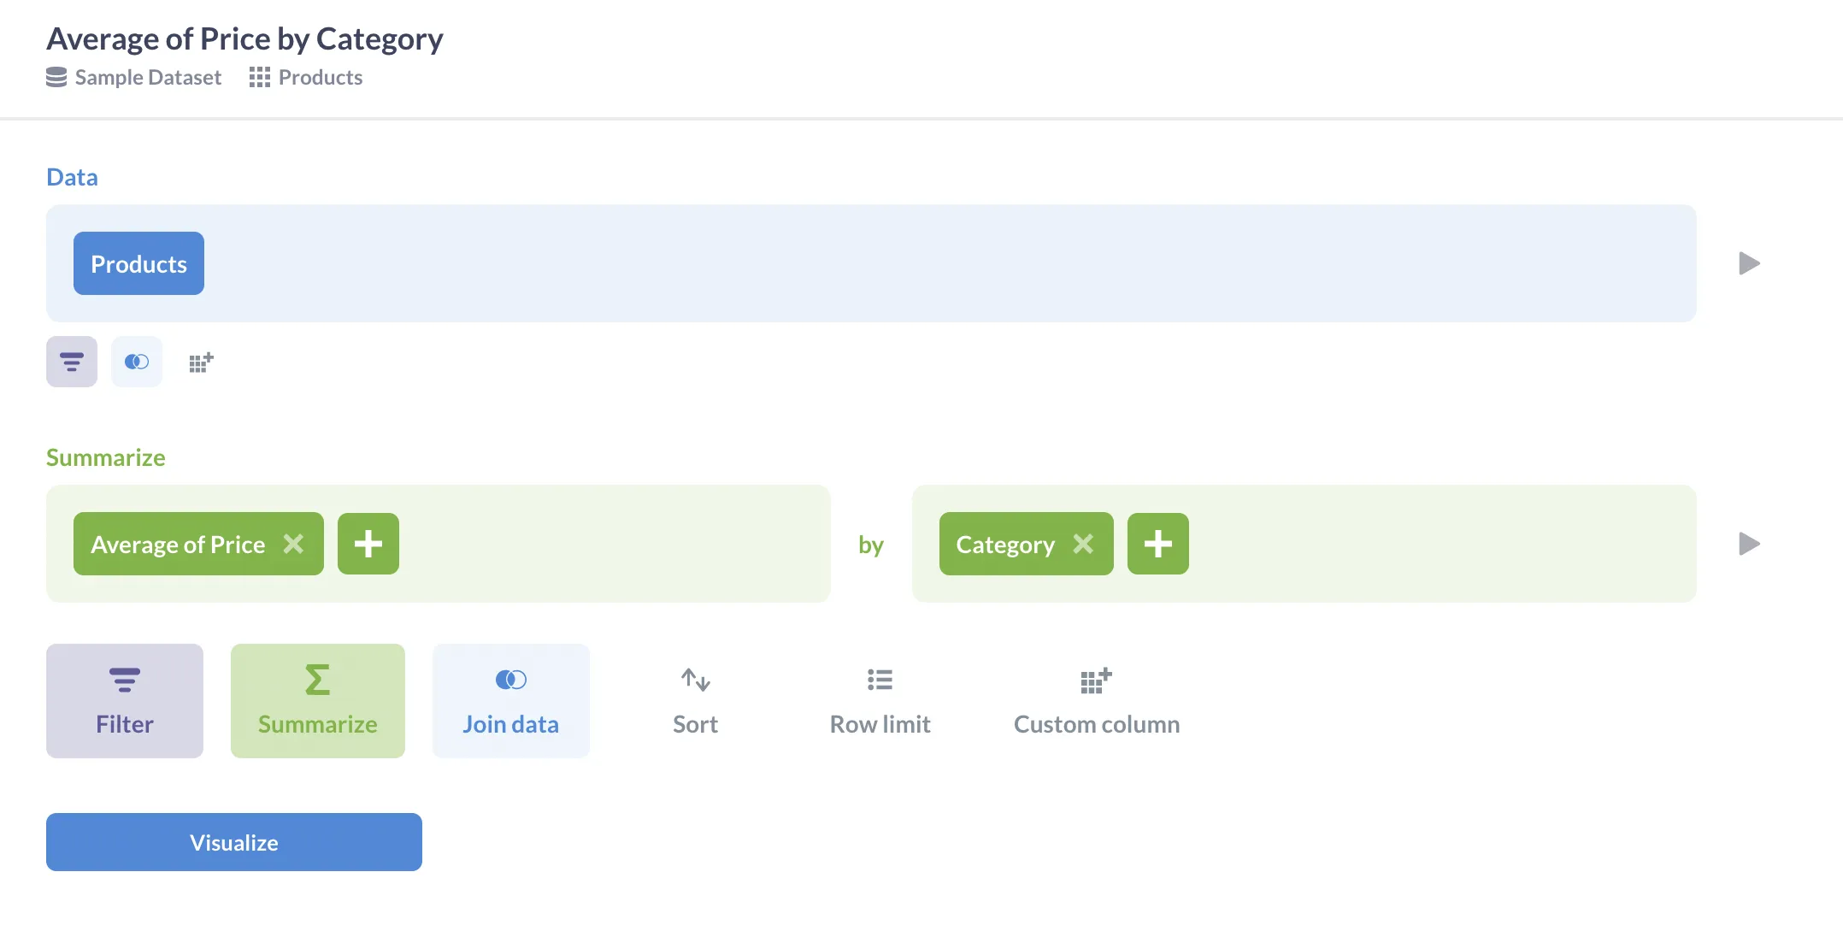Add a Sort step
Image resolution: width=1843 pixels, height=925 pixels.
coord(695,701)
